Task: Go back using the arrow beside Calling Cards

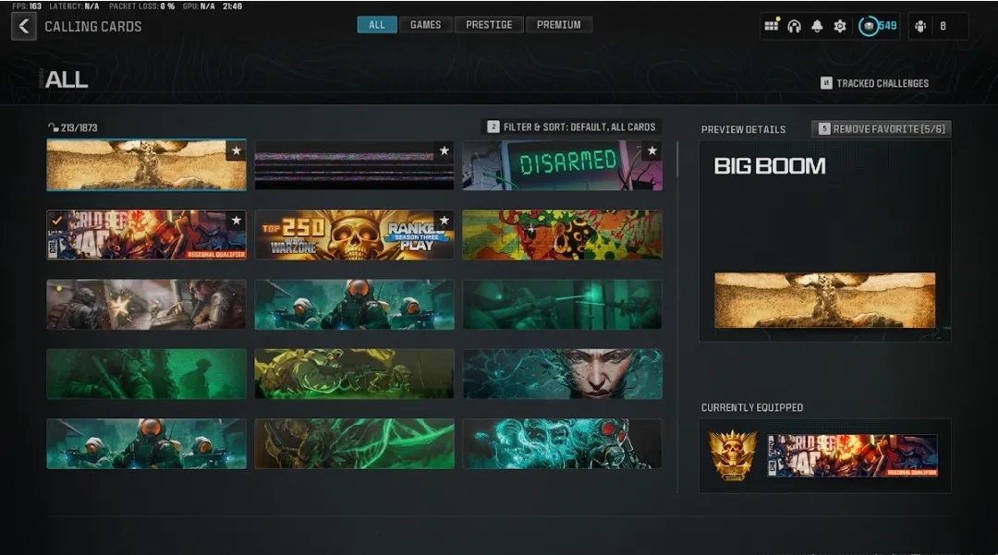Action: coord(23,27)
